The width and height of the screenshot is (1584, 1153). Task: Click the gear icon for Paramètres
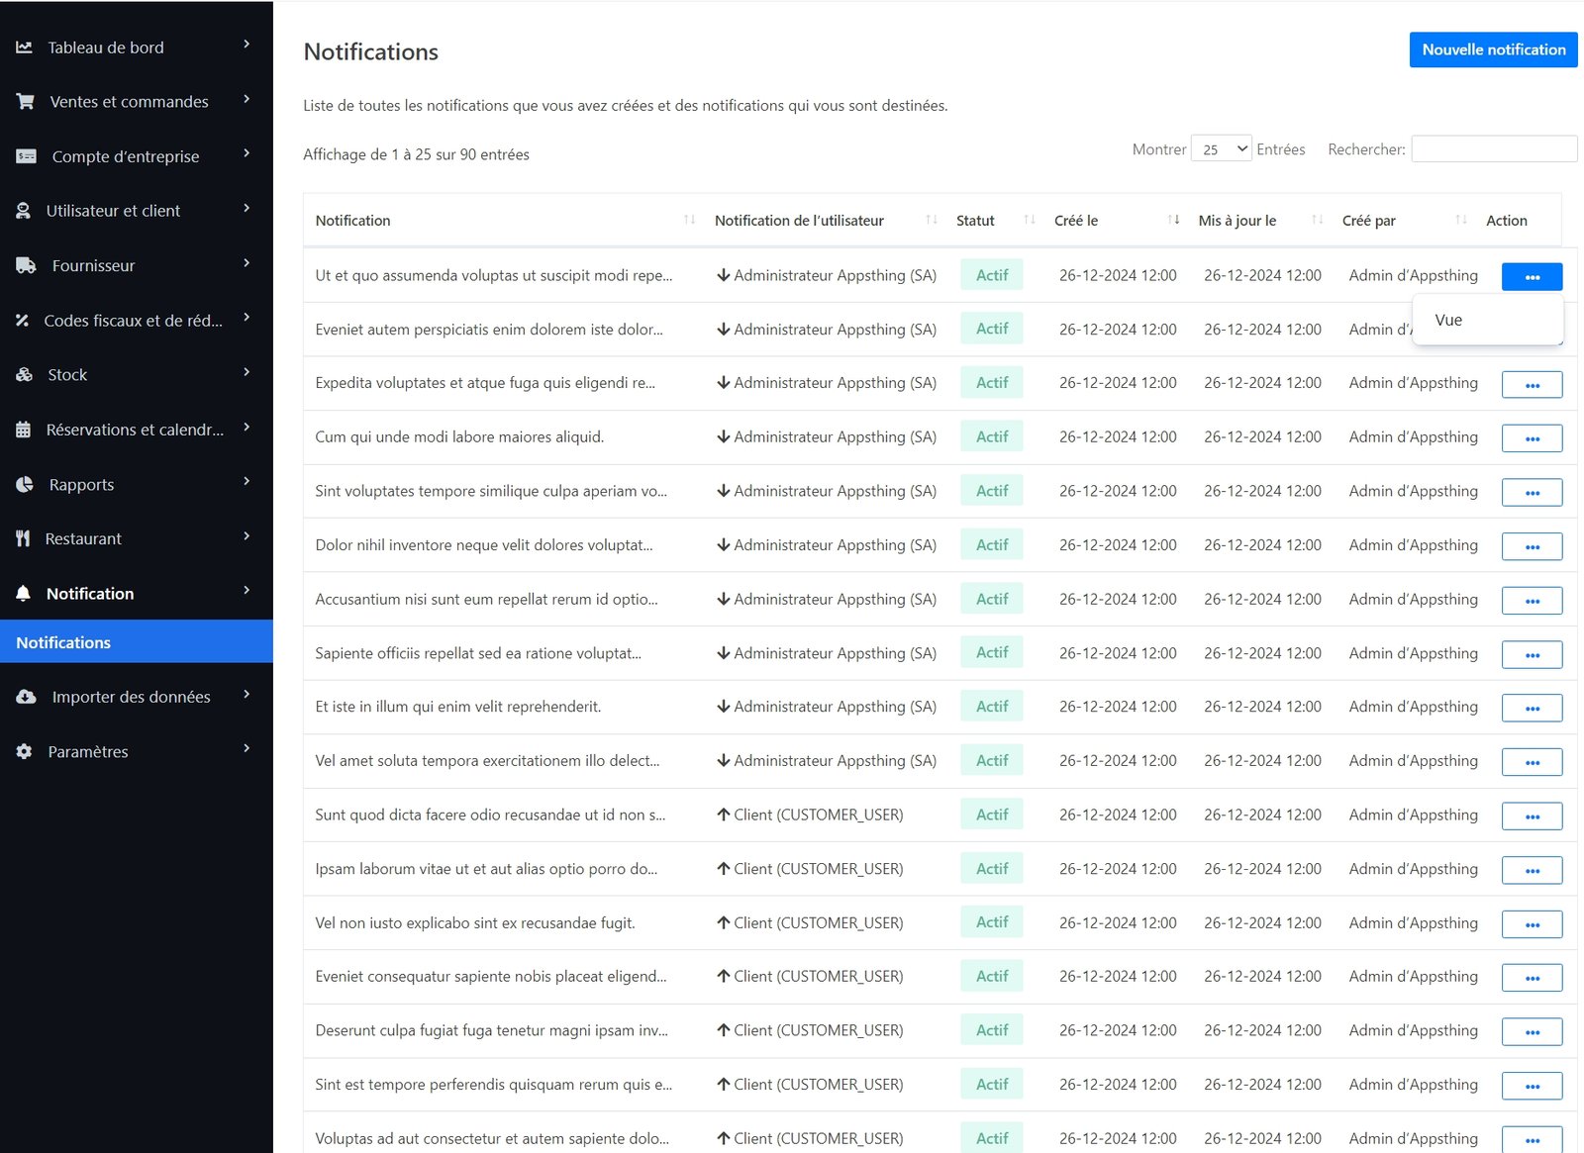point(25,751)
